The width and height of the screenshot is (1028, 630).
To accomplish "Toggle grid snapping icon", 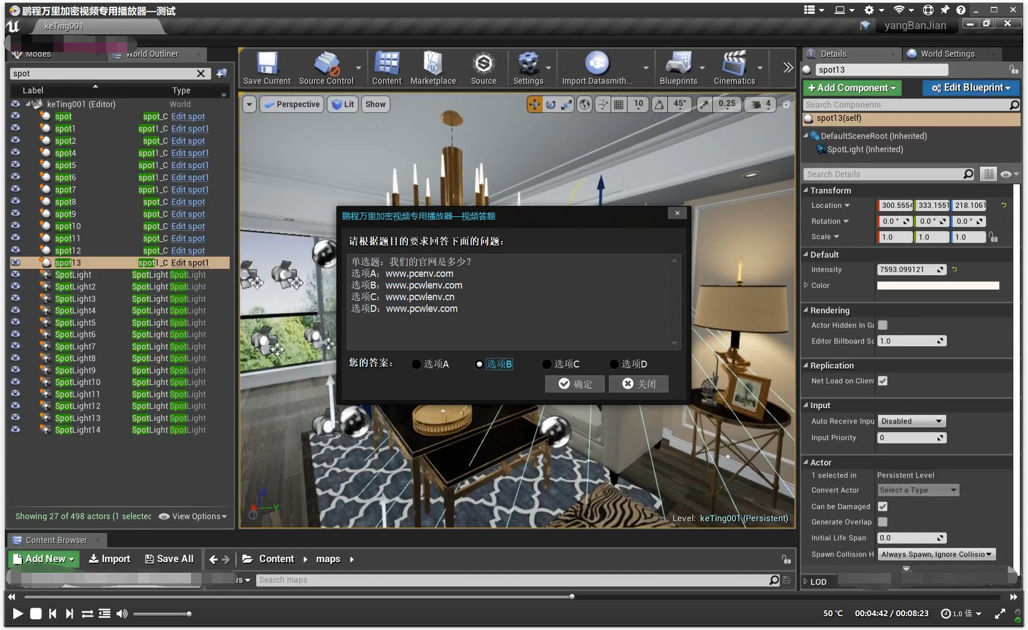I will tap(618, 104).
